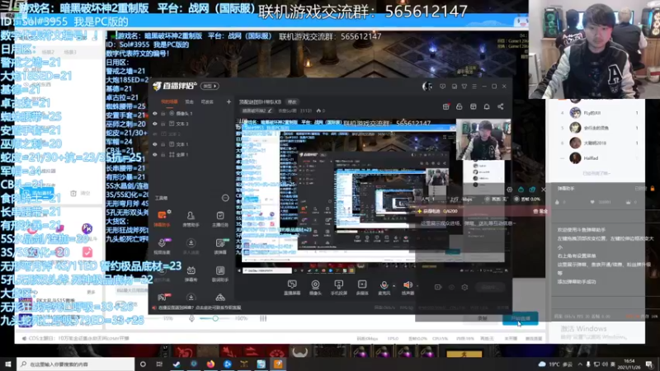
Task: Toggle visibility of 摄像头 1 source
Action: click(155, 114)
